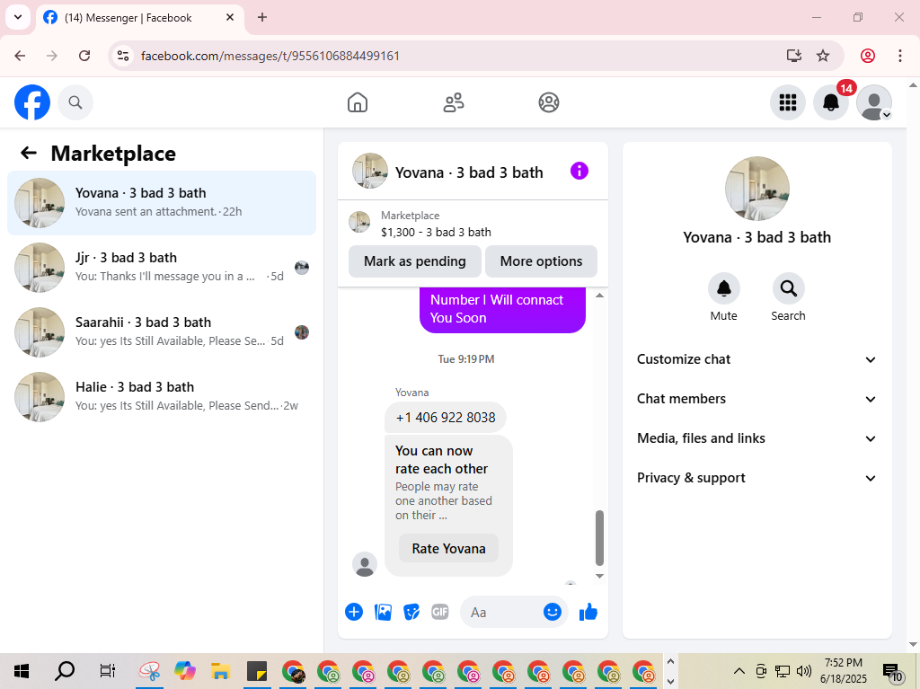920x689 pixels.
Task: Open Marketplace listing $1,300 link
Action: [x=436, y=232]
